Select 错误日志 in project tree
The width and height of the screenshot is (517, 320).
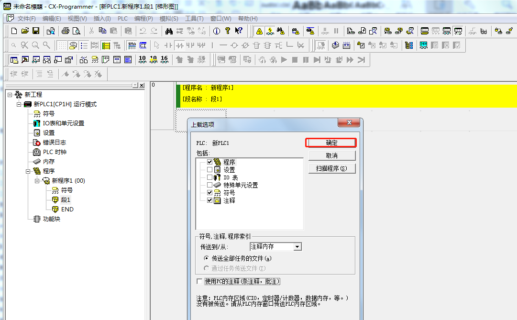(x=55, y=143)
